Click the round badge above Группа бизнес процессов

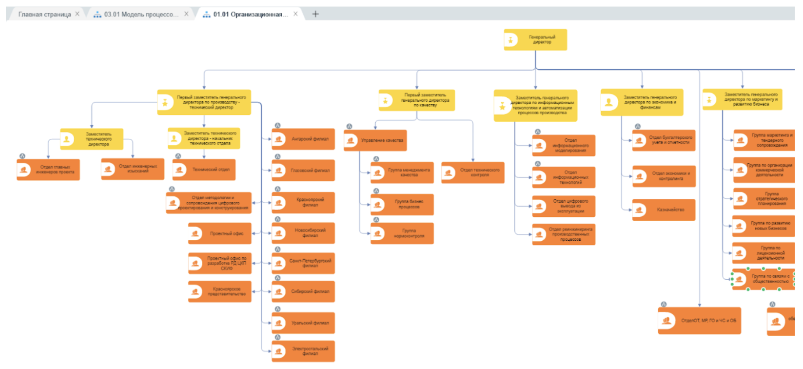(x=376, y=191)
